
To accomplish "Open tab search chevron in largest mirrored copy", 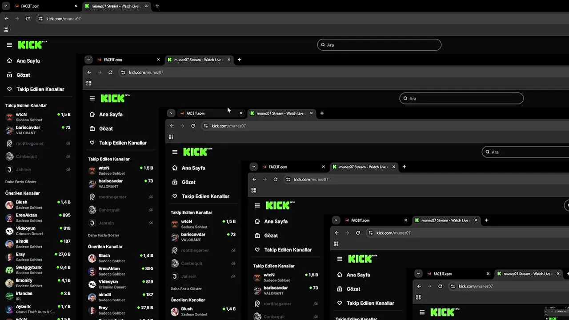I will (88, 60).
